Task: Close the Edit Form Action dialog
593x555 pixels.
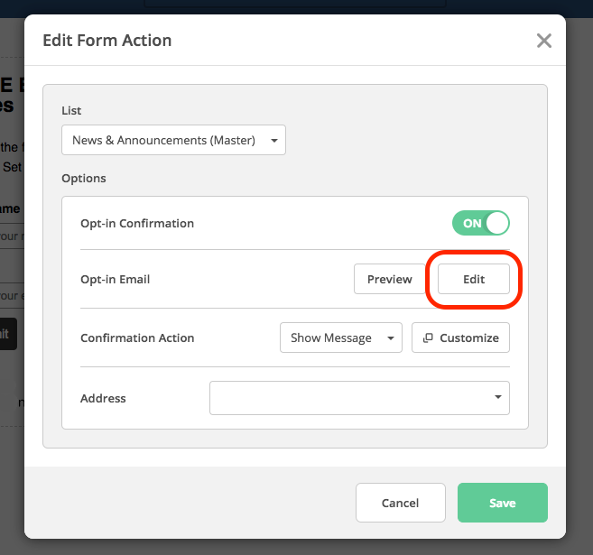Action: [543, 41]
